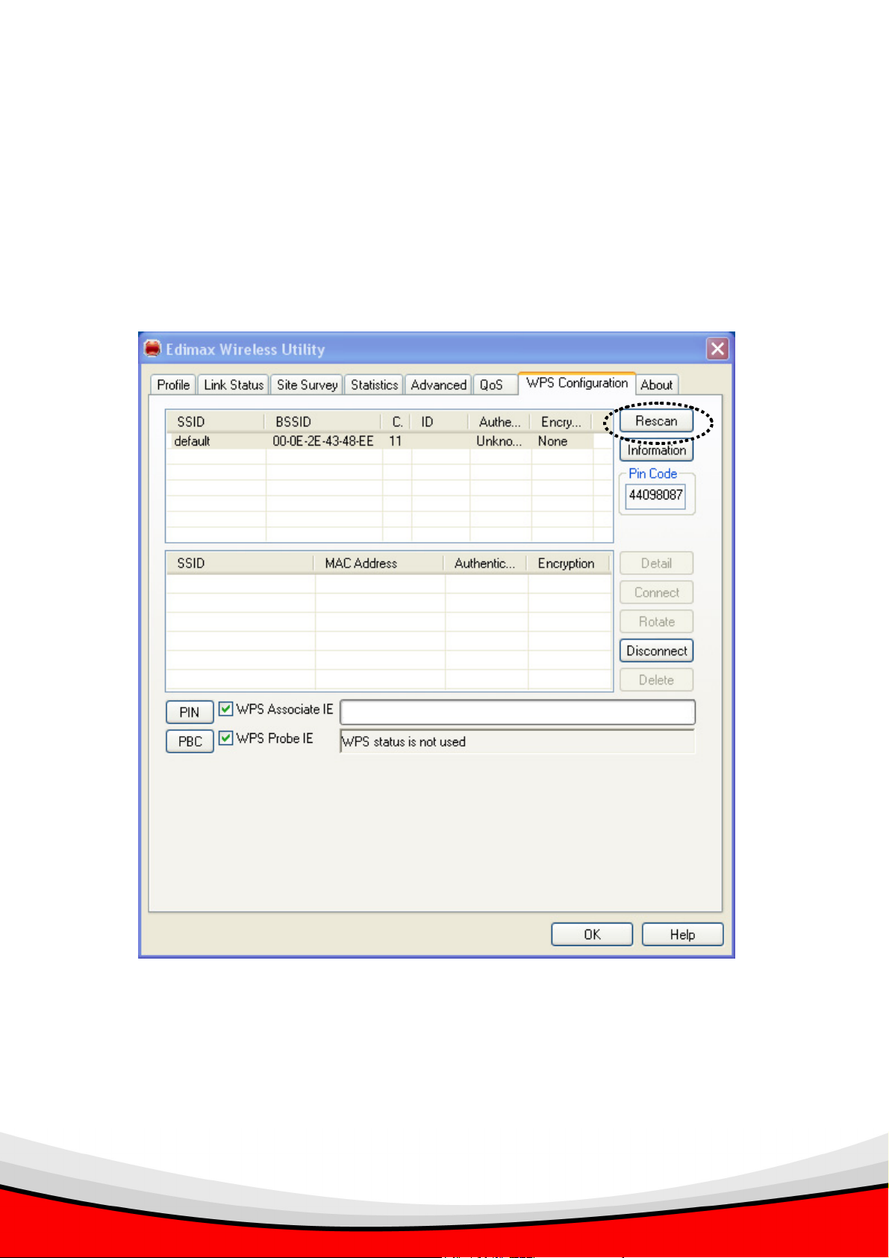
Task: Click the Disconnect button
Action: click(656, 651)
